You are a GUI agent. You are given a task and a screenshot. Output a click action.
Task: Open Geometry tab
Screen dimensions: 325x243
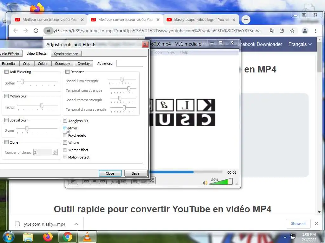63,64
